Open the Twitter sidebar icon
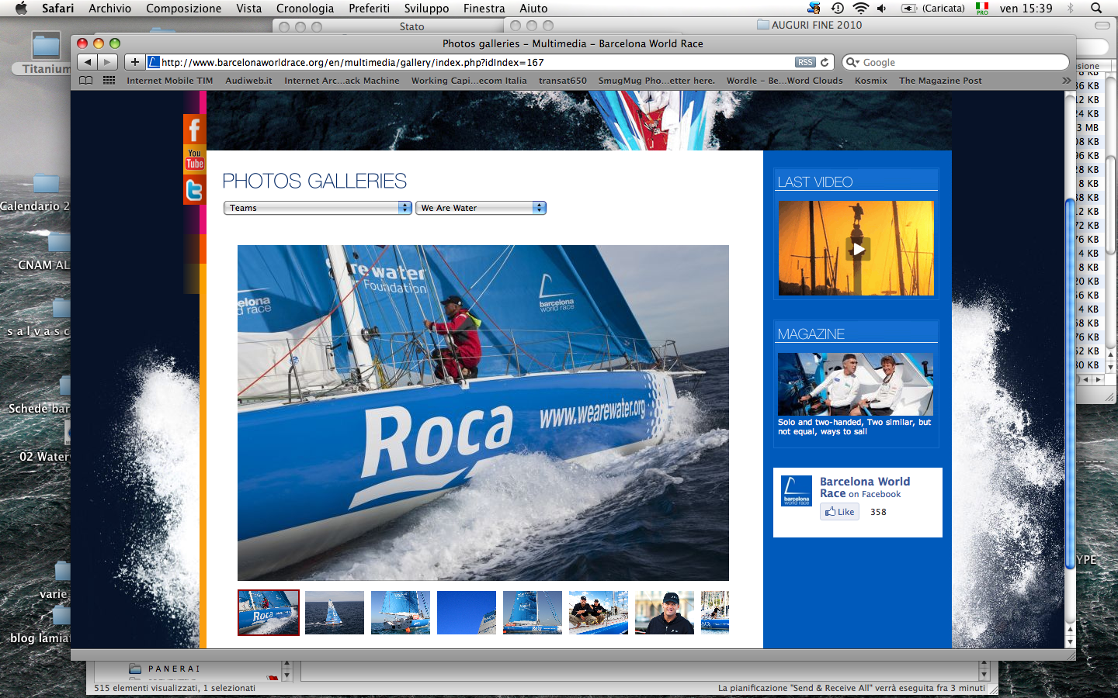Viewport: 1118px width, 698px height. [x=194, y=189]
